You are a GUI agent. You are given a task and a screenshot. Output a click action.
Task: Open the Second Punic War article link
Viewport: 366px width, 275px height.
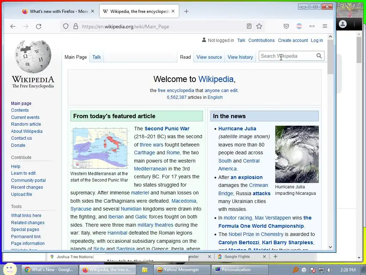pyautogui.click(x=167, y=129)
